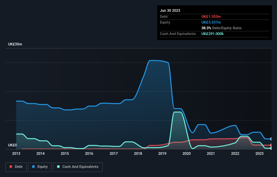Click Cash And Equivalents label in tooltip
277x177 pixels.
tap(178, 34)
